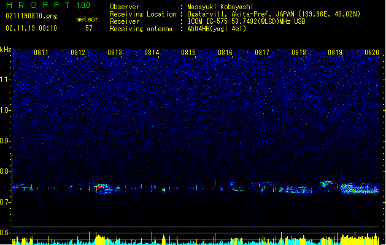Click the 1.0 kHz frequency label
Image resolution: width=386 pixels, height=245 pixels.
pyautogui.click(x=6, y=110)
